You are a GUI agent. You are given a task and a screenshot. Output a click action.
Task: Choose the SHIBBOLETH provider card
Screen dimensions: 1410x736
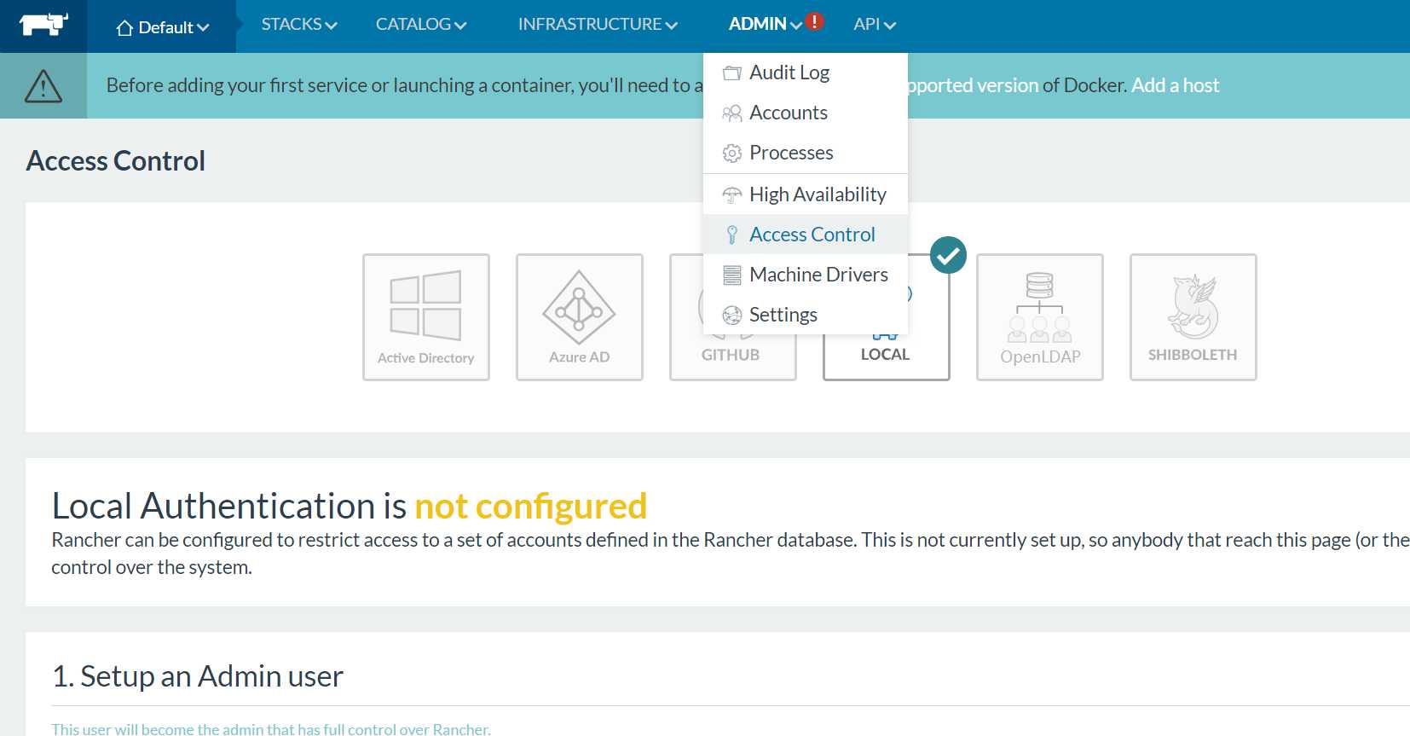(1193, 317)
